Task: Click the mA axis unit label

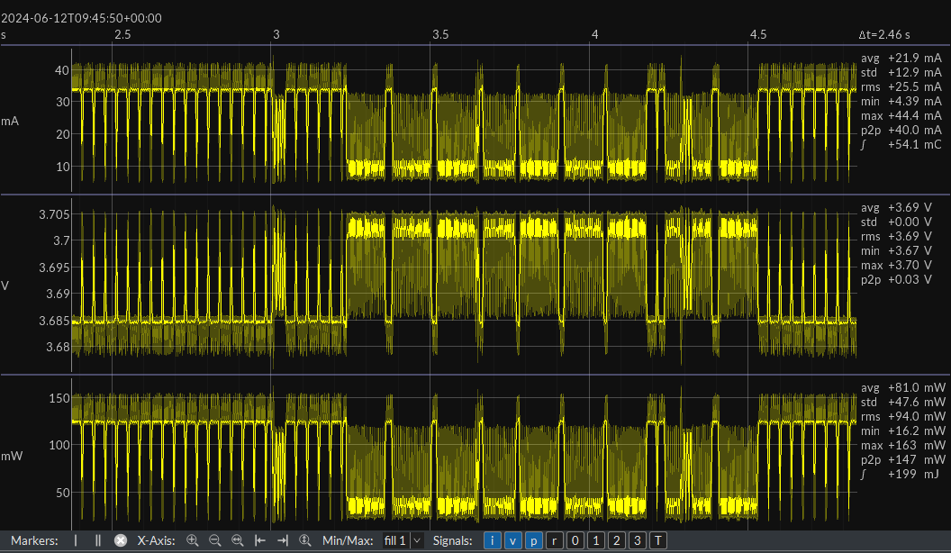Action: (10, 122)
